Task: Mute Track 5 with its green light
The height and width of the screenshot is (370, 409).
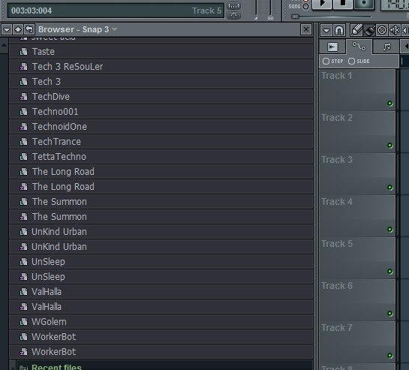Action: [390, 272]
